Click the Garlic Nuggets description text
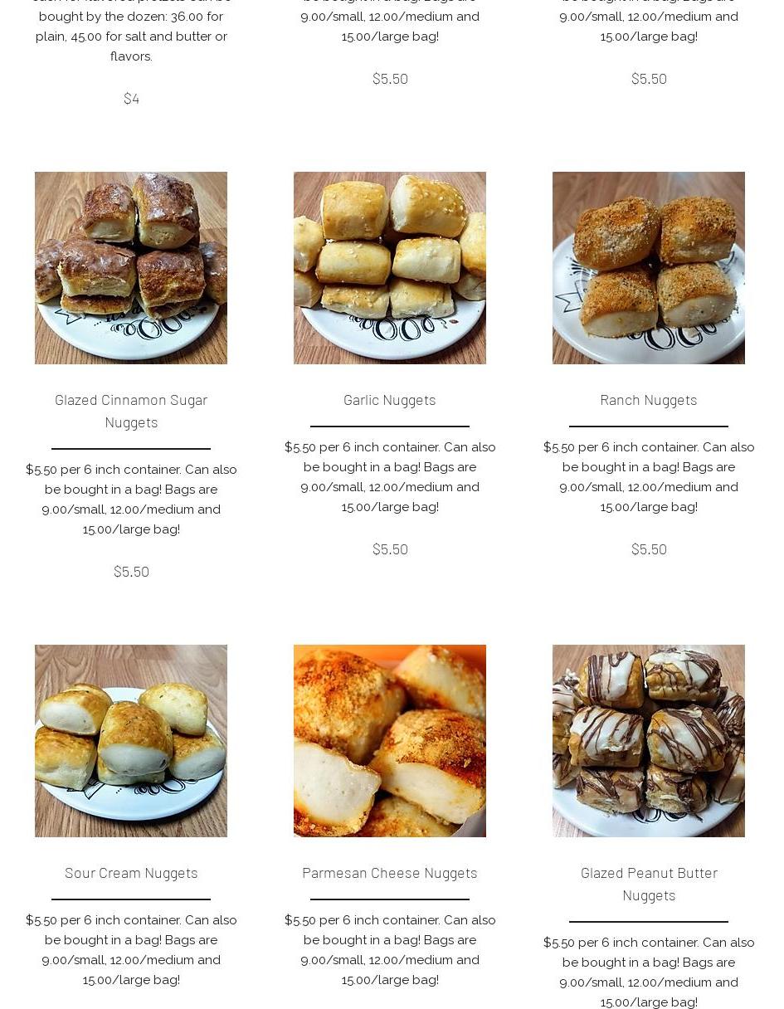Viewport: 784px width, 1009px height. point(390,477)
